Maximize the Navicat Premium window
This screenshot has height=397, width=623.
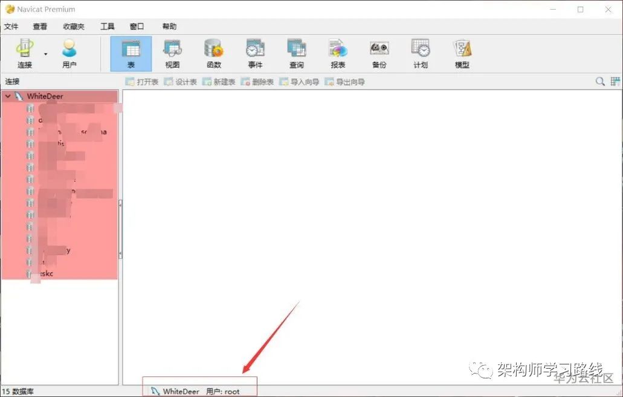pos(581,9)
